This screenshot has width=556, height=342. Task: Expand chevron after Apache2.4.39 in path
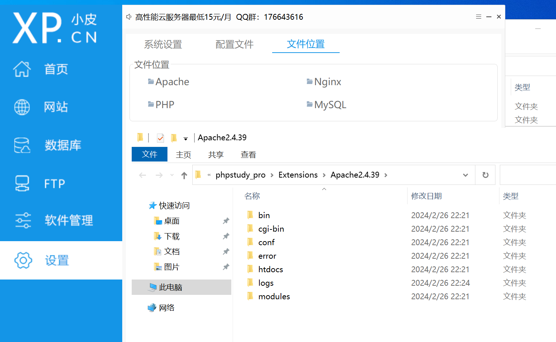pyautogui.click(x=386, y=175)
